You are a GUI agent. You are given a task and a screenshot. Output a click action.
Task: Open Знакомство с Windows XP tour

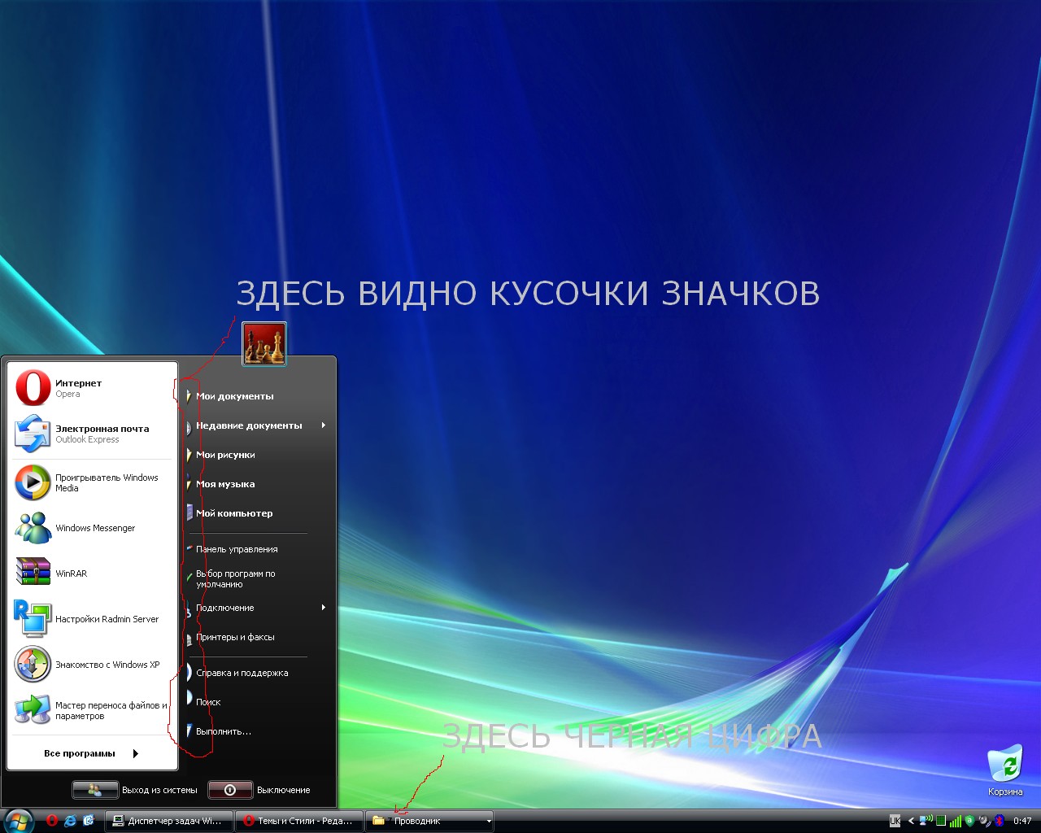pos(92,665)
